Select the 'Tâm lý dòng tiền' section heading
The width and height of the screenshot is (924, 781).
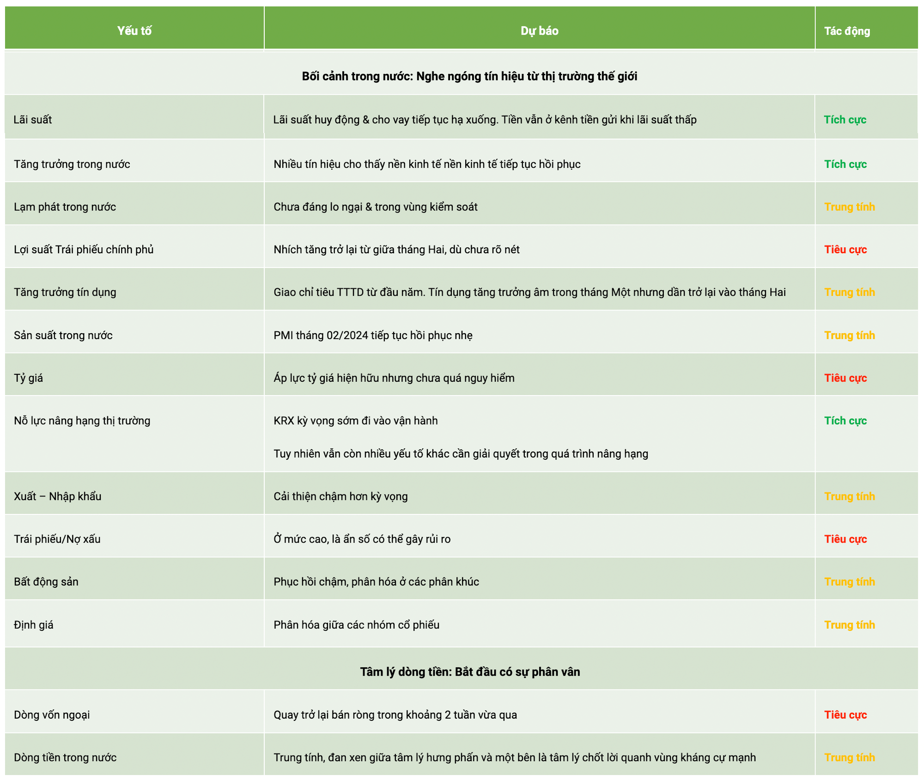click(470, 671)
